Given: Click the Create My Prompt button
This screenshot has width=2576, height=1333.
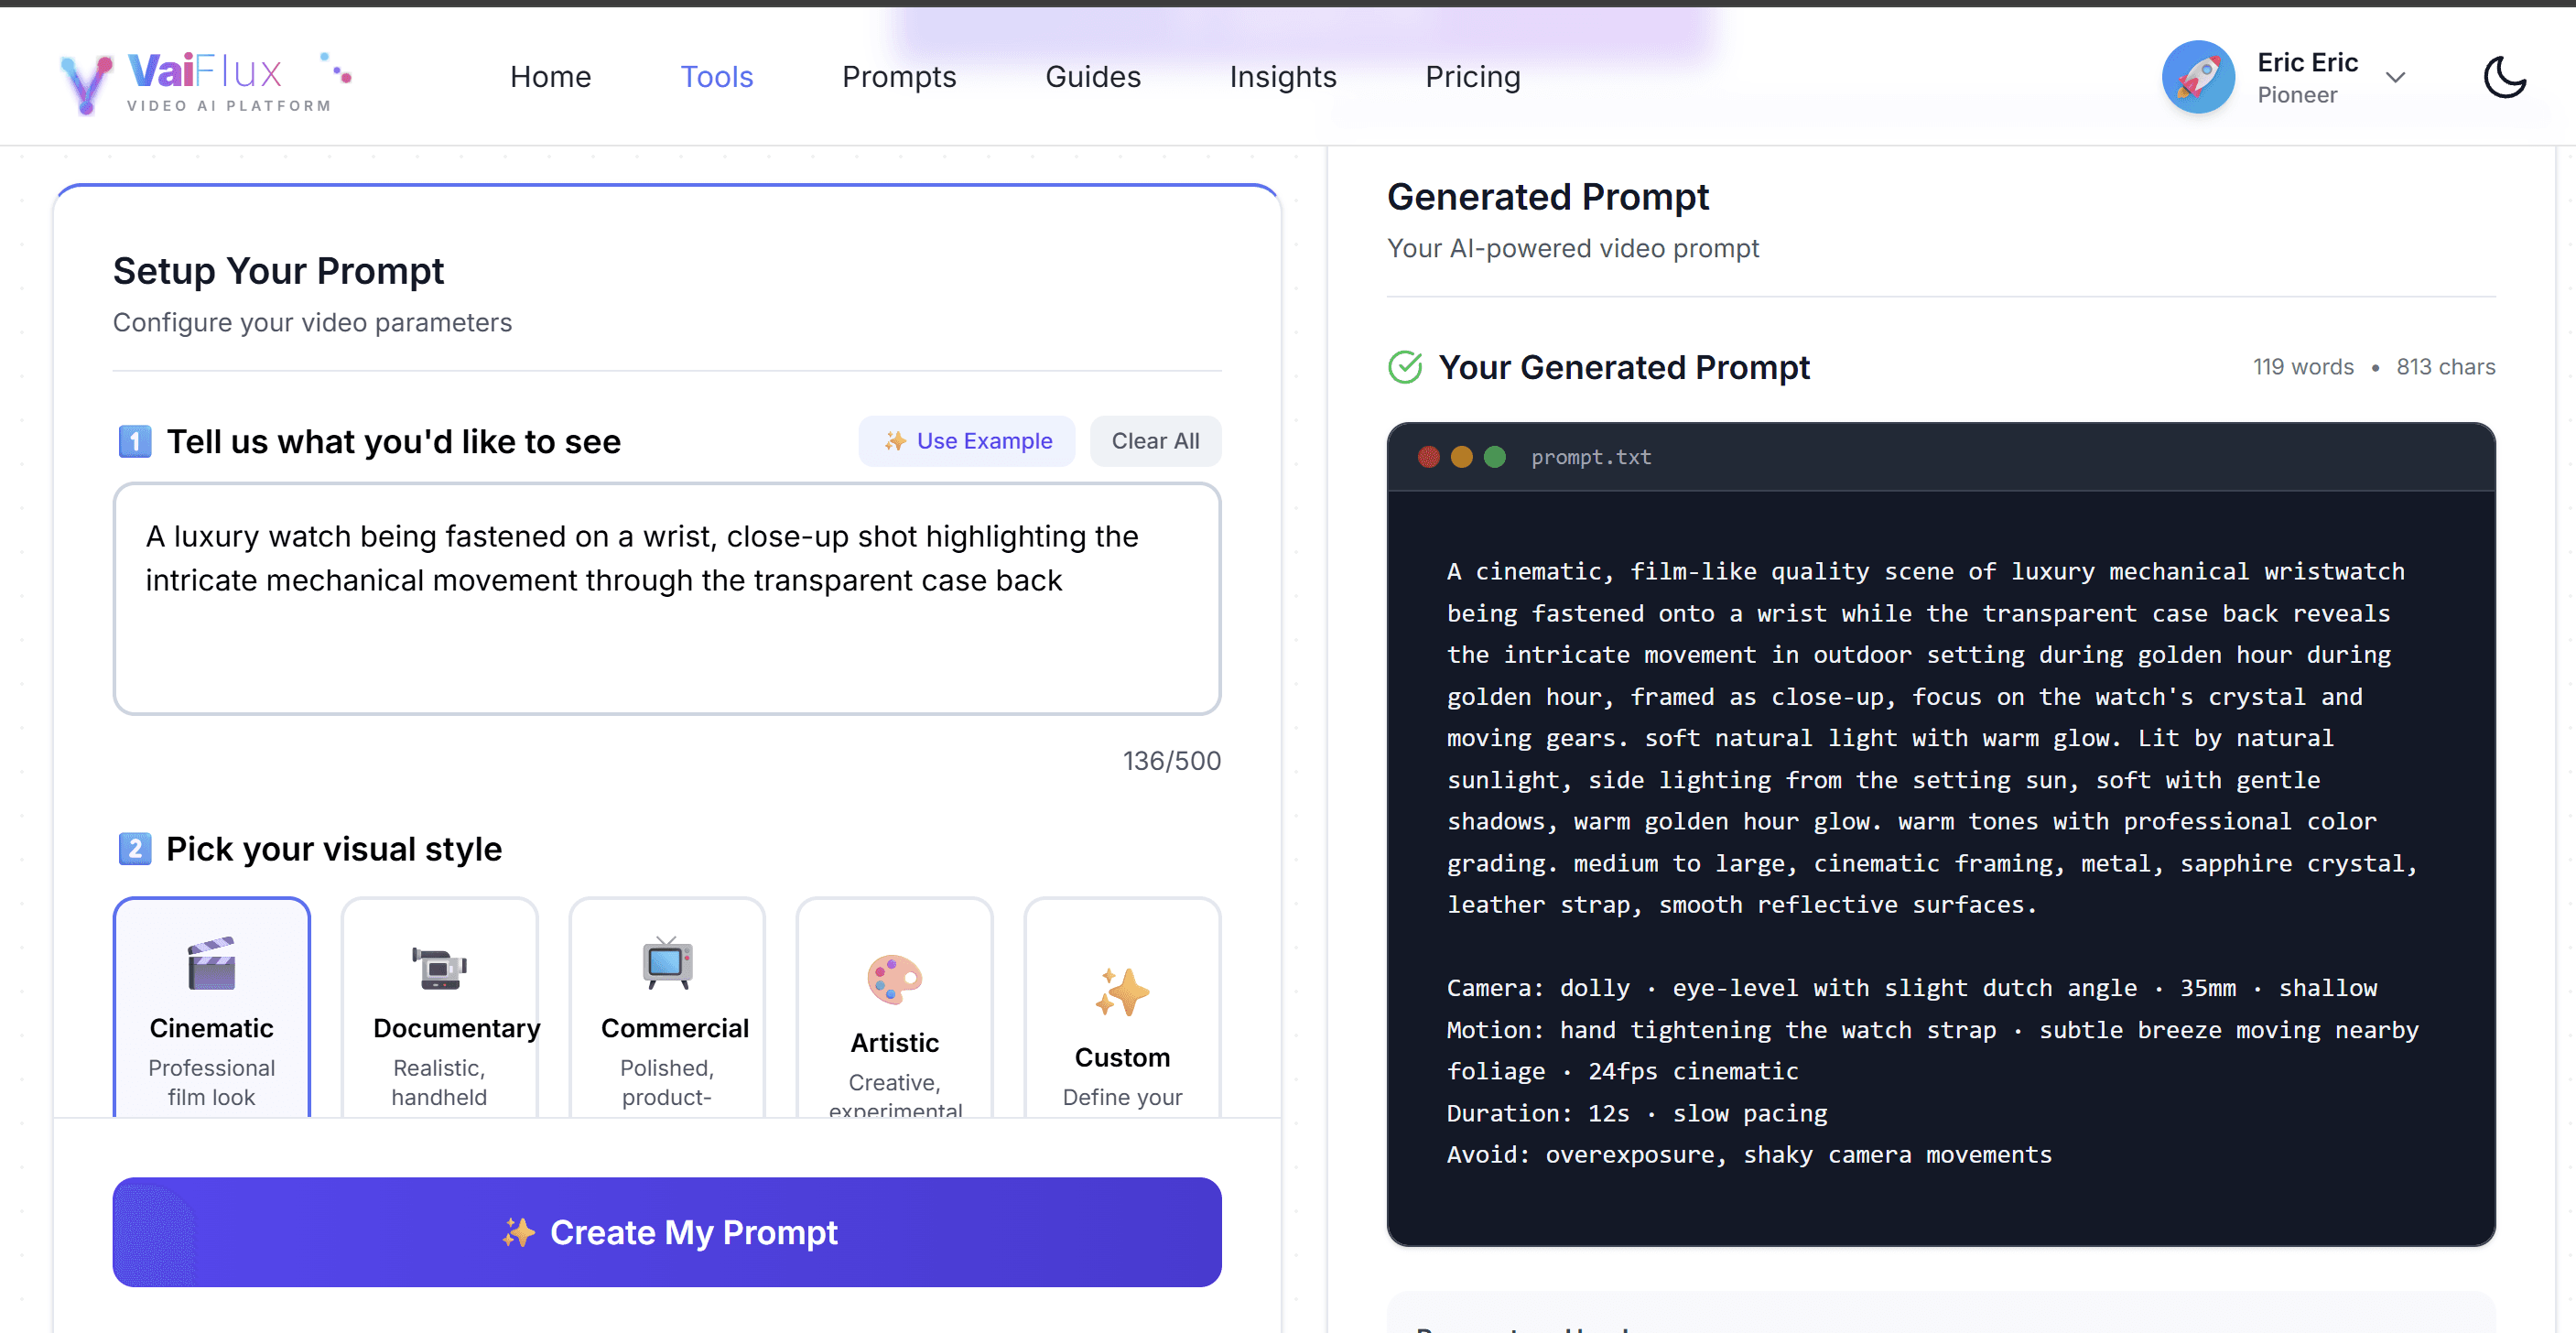Looking at the screenshot, I should click(666, 1232).
